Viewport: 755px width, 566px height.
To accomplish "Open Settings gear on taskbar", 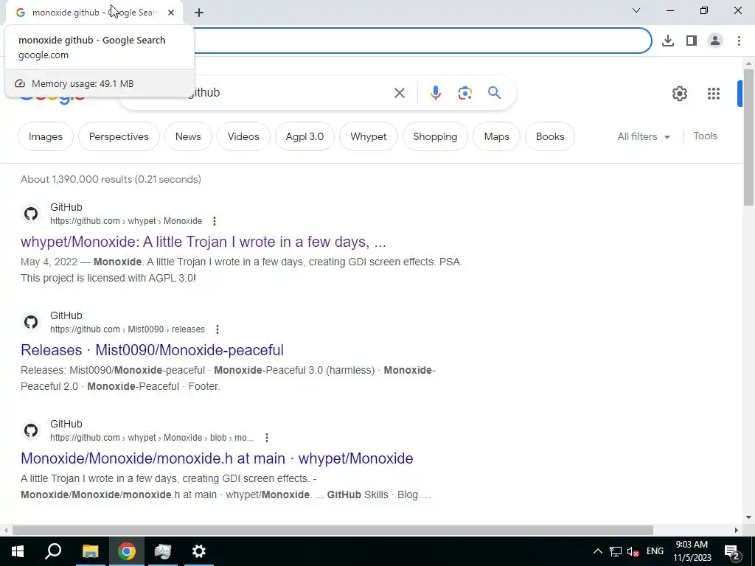I will coord(199,551).
